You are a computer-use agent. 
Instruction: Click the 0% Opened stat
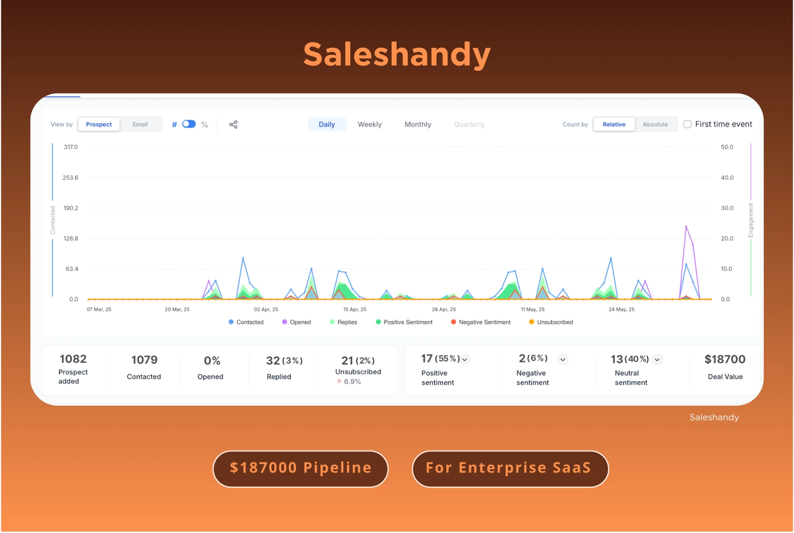pyautogui.click(x=210, y=367)
